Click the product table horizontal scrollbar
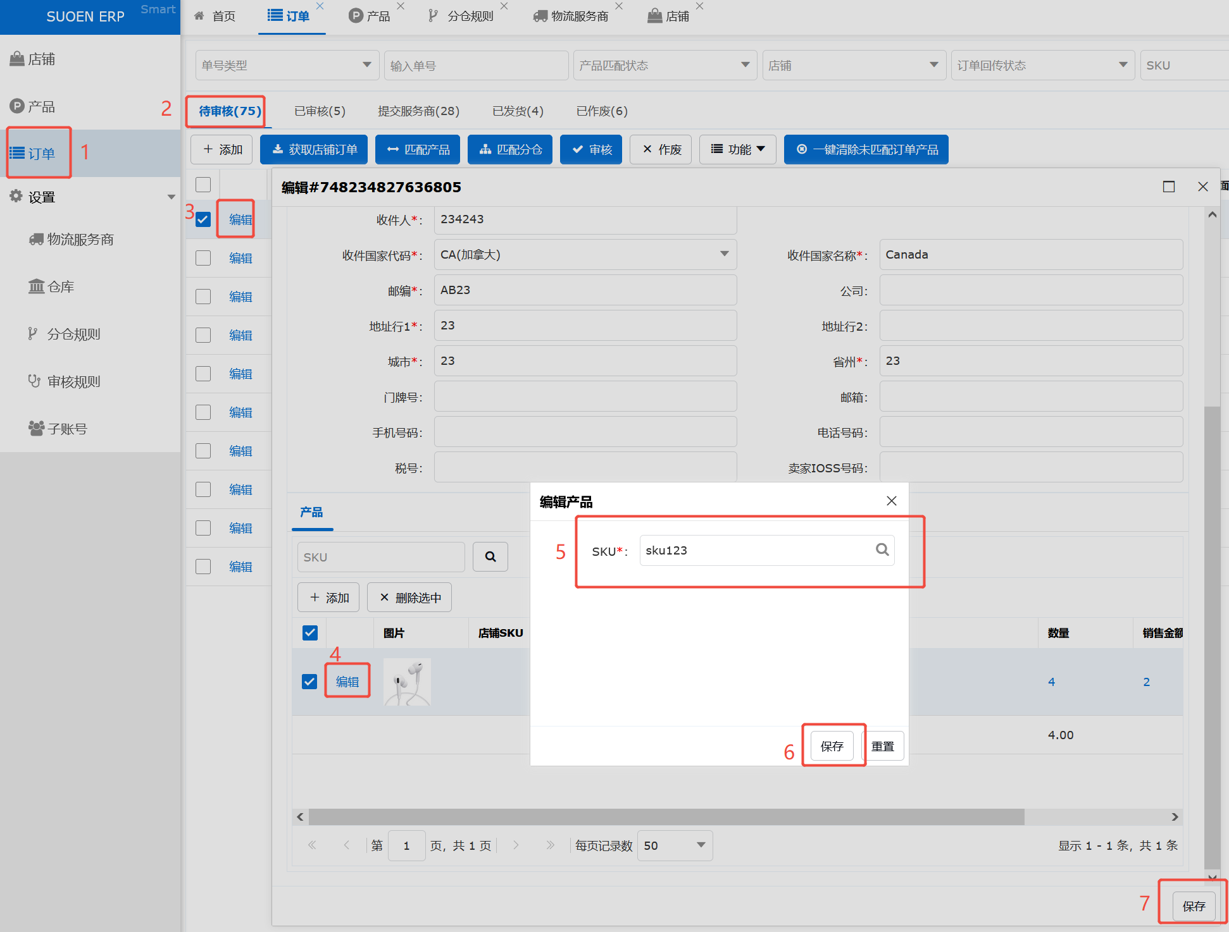Image resolution: width=1229 pixels, height=932 pixels. 666,817
